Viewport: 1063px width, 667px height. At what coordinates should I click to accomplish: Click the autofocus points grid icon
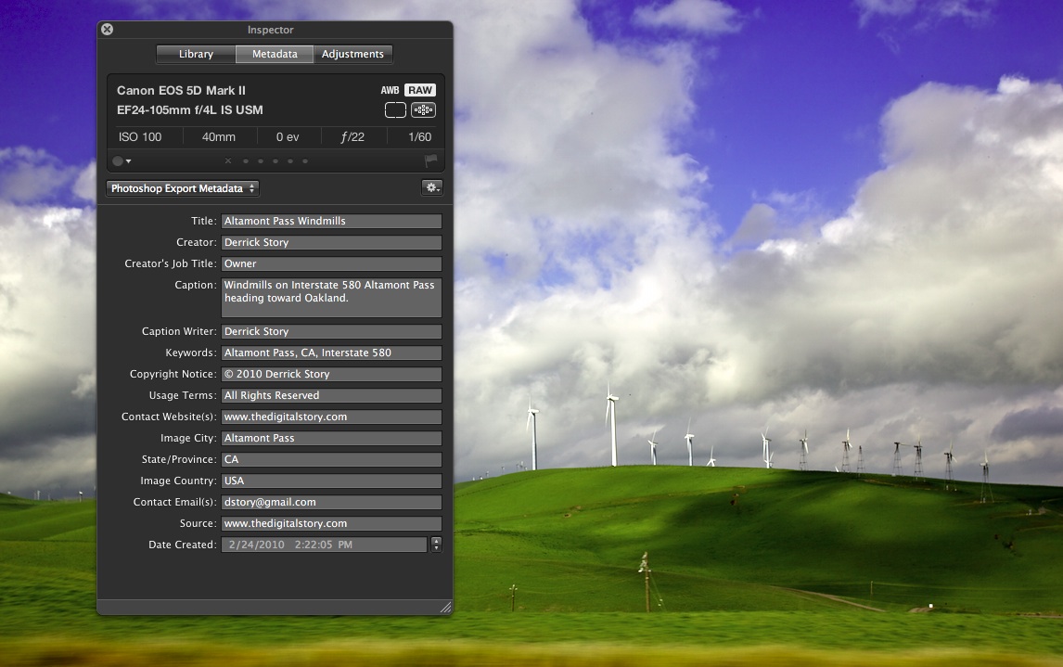pos(423,110)
